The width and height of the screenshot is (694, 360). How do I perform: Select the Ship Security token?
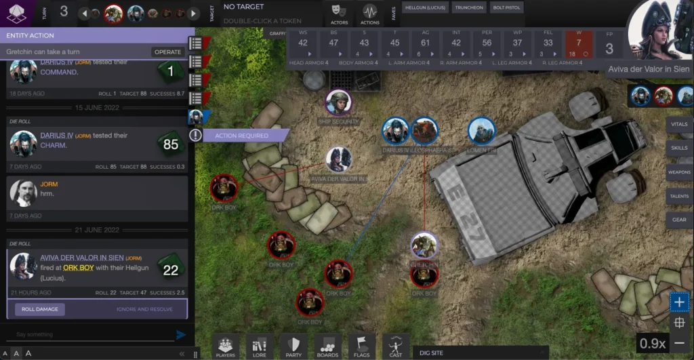tap(339, 102)
